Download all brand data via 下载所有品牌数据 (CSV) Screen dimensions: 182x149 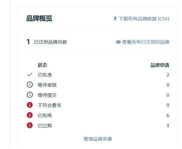click(144, 19)
